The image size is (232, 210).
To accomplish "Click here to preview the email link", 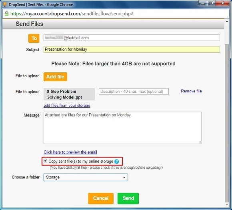I will pyautogui.click(x=70, y=152).
